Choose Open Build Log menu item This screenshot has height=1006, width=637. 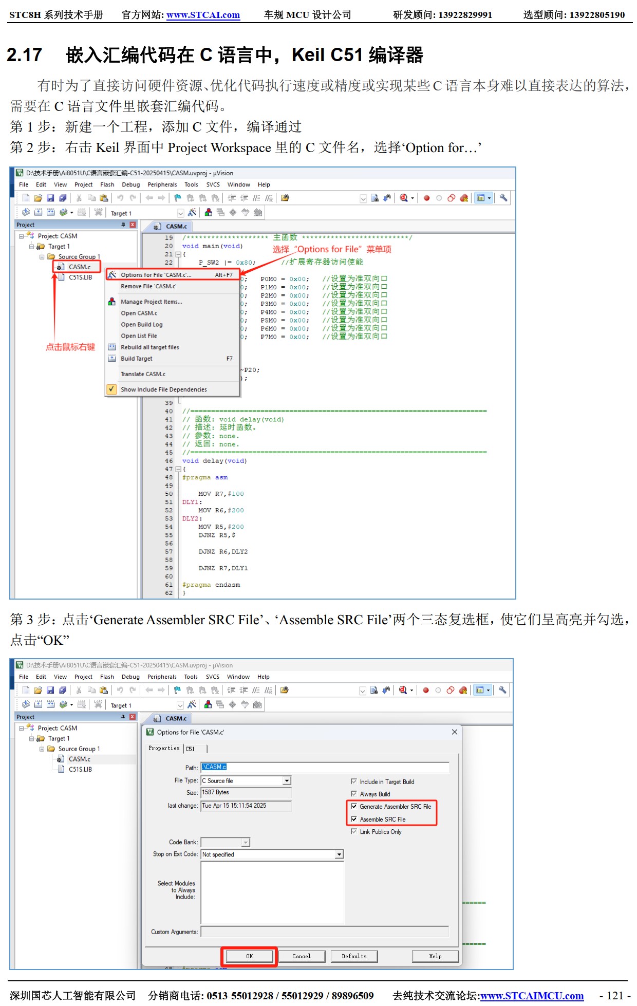point(173,325)
